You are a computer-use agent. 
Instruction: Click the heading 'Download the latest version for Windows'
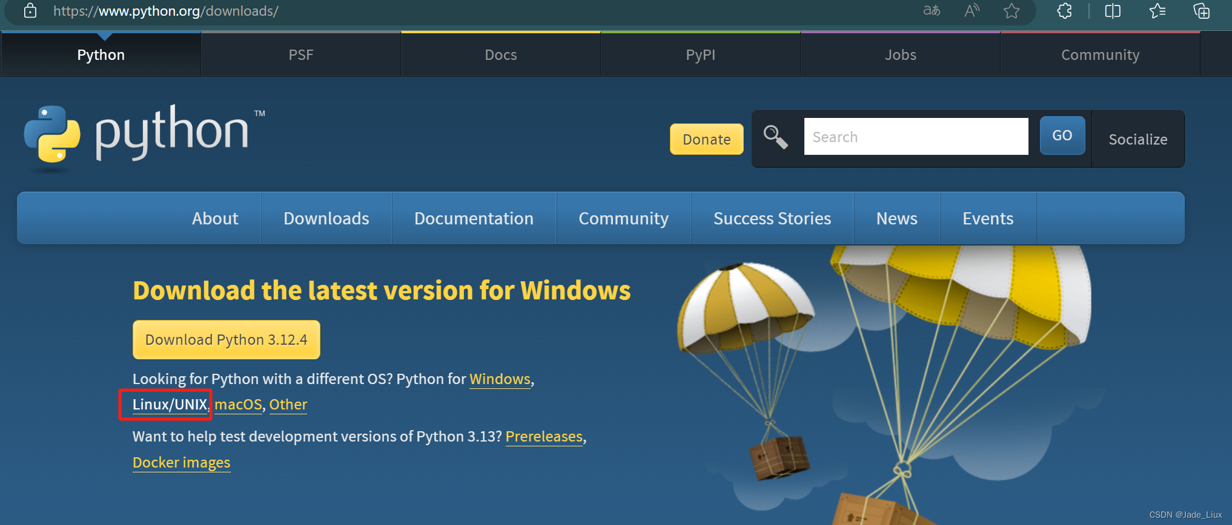382,290
